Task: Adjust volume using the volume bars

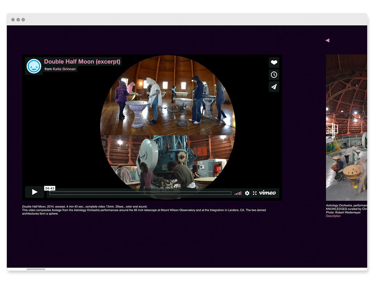Action: pos(238,193)
